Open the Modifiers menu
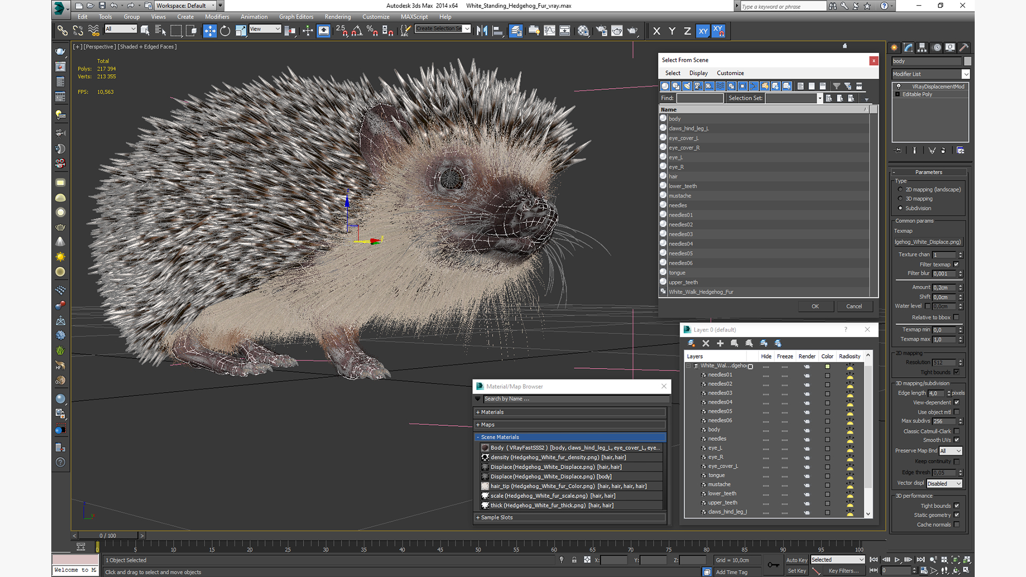Screen dimensions: 1026x577 (217, 17)
